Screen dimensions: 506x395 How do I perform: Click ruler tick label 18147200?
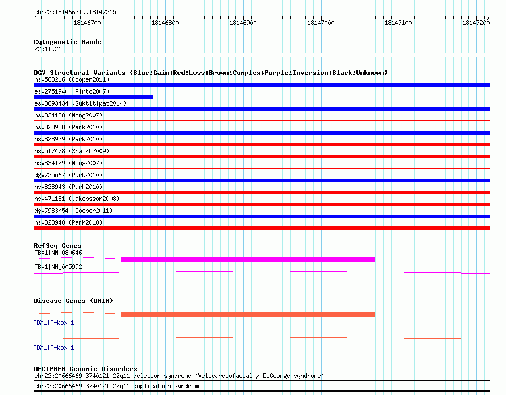click(x=476, y=23)
